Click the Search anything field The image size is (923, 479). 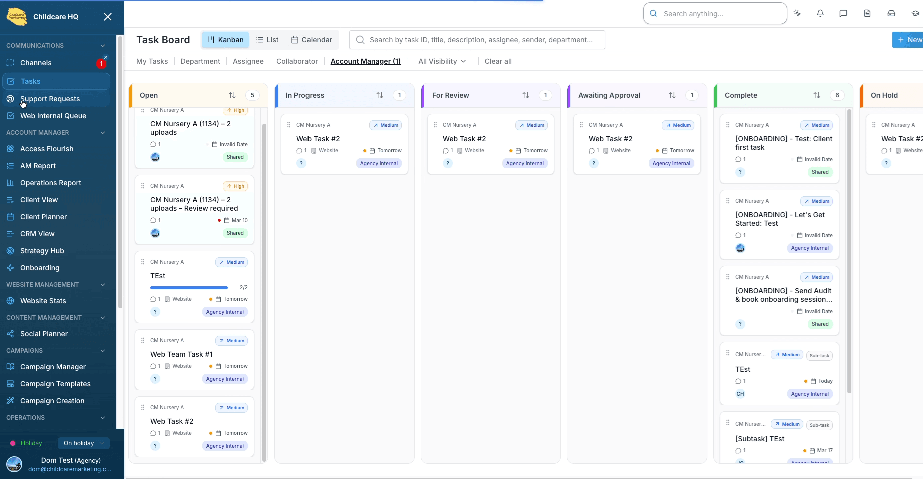pos(715,14)
